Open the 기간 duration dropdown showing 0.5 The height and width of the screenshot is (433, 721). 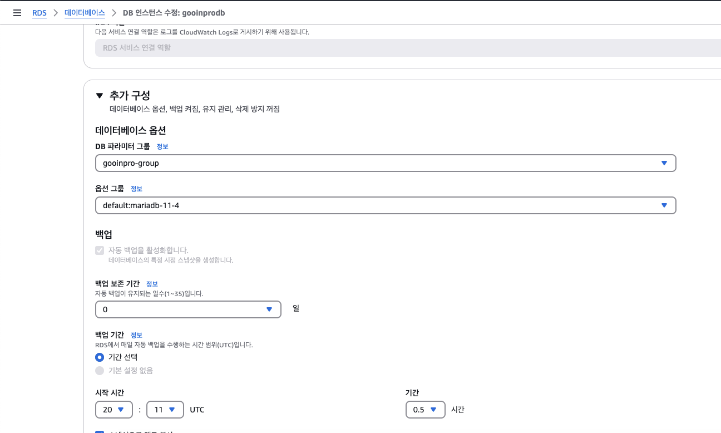[x=426, y=410]
